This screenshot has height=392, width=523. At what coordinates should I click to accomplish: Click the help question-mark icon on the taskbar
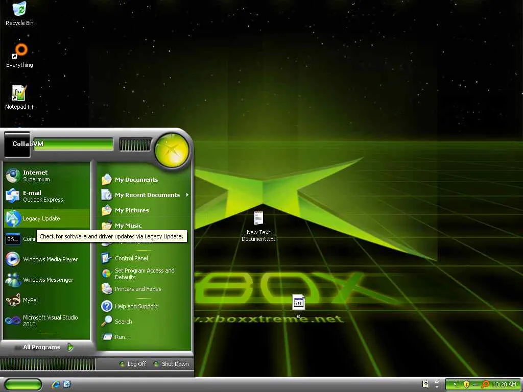point(425,384)
